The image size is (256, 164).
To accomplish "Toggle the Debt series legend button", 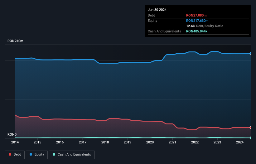I will [x=15, y=155].
